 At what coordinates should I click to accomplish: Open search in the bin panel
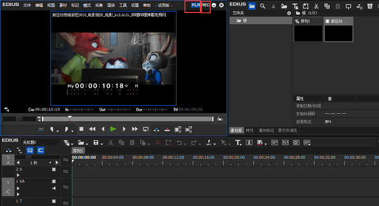click(263, 6)
